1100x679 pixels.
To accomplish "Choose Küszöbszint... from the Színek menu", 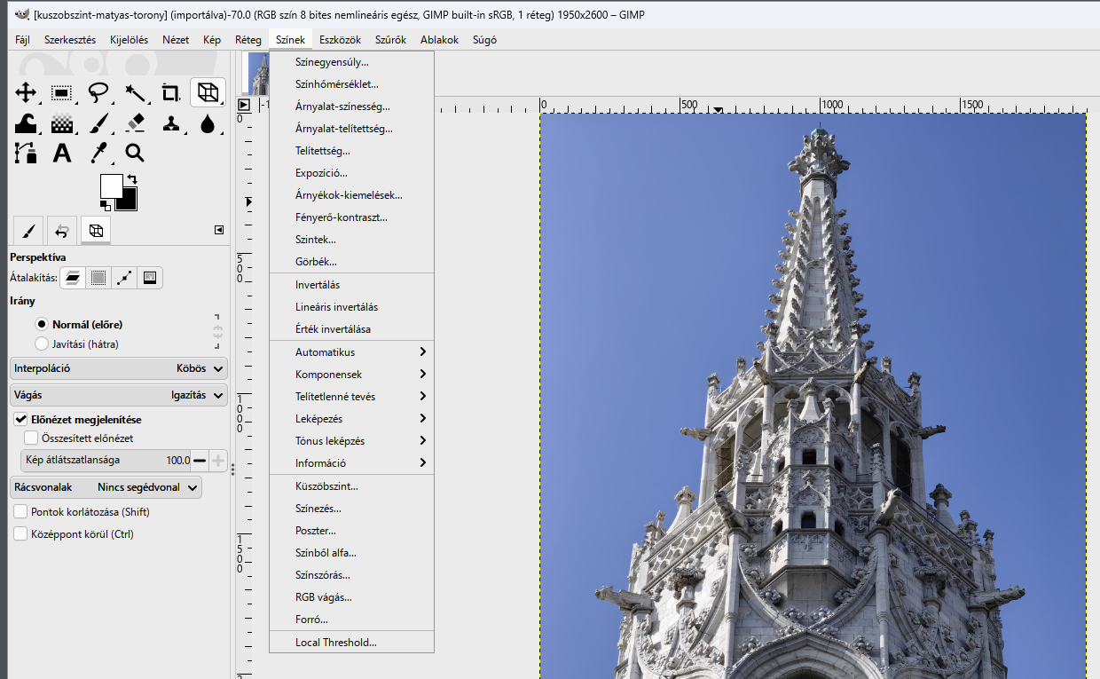I will click(x=352, y=486).
